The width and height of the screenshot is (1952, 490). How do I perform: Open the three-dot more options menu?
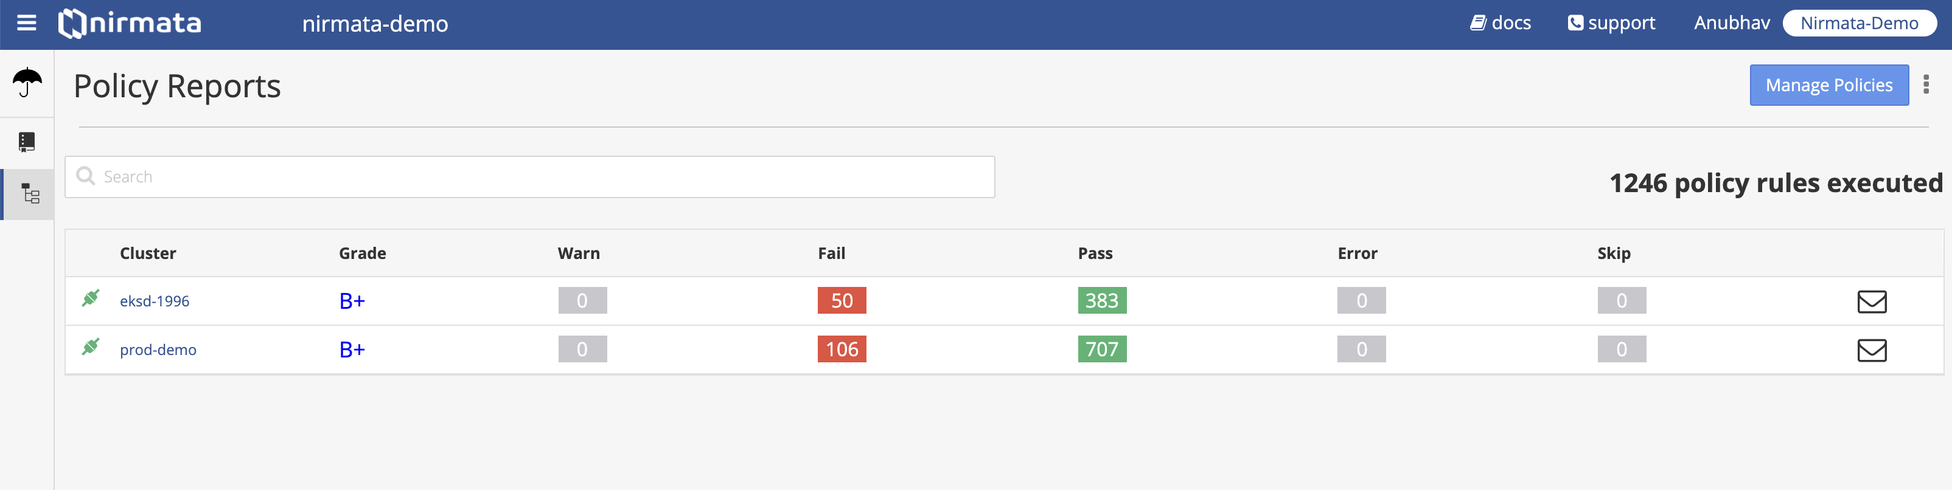[1926, 84]
